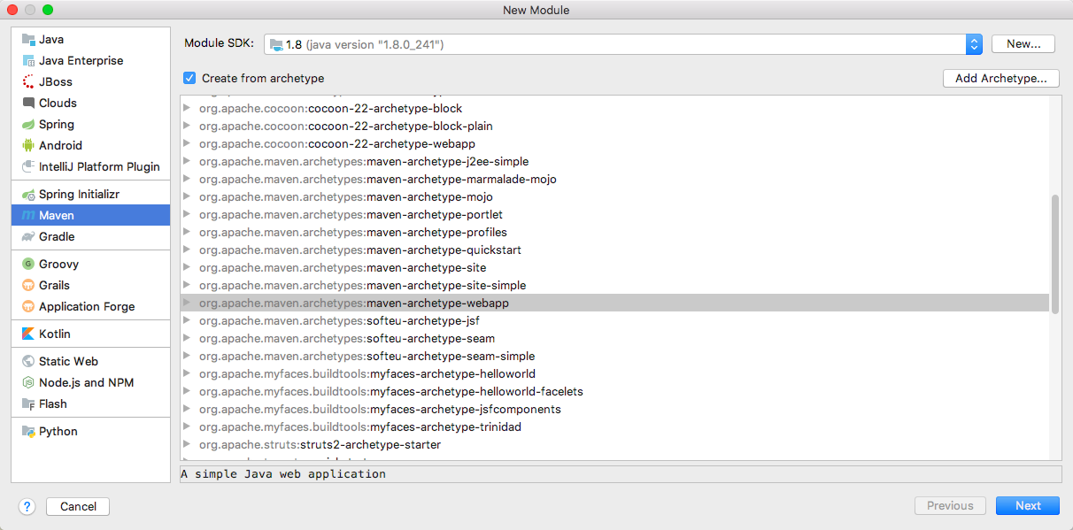The image size is (1073, 530).
Task: Expand softeu-archetype-jsf node arrow
Action: tap(187, 320)
